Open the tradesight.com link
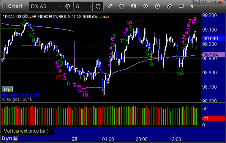 tap(21, 95)
